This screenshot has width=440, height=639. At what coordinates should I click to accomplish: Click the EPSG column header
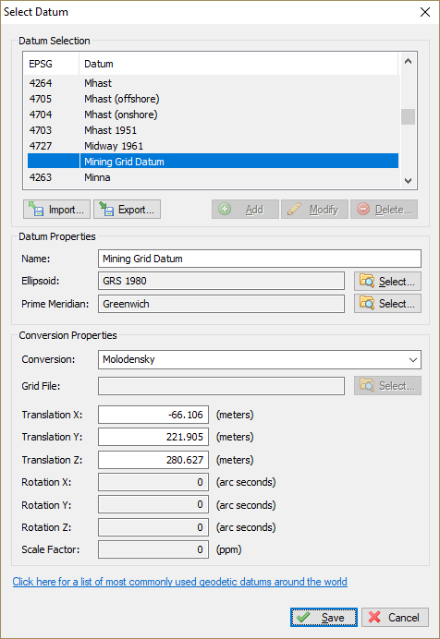[52, 64]
